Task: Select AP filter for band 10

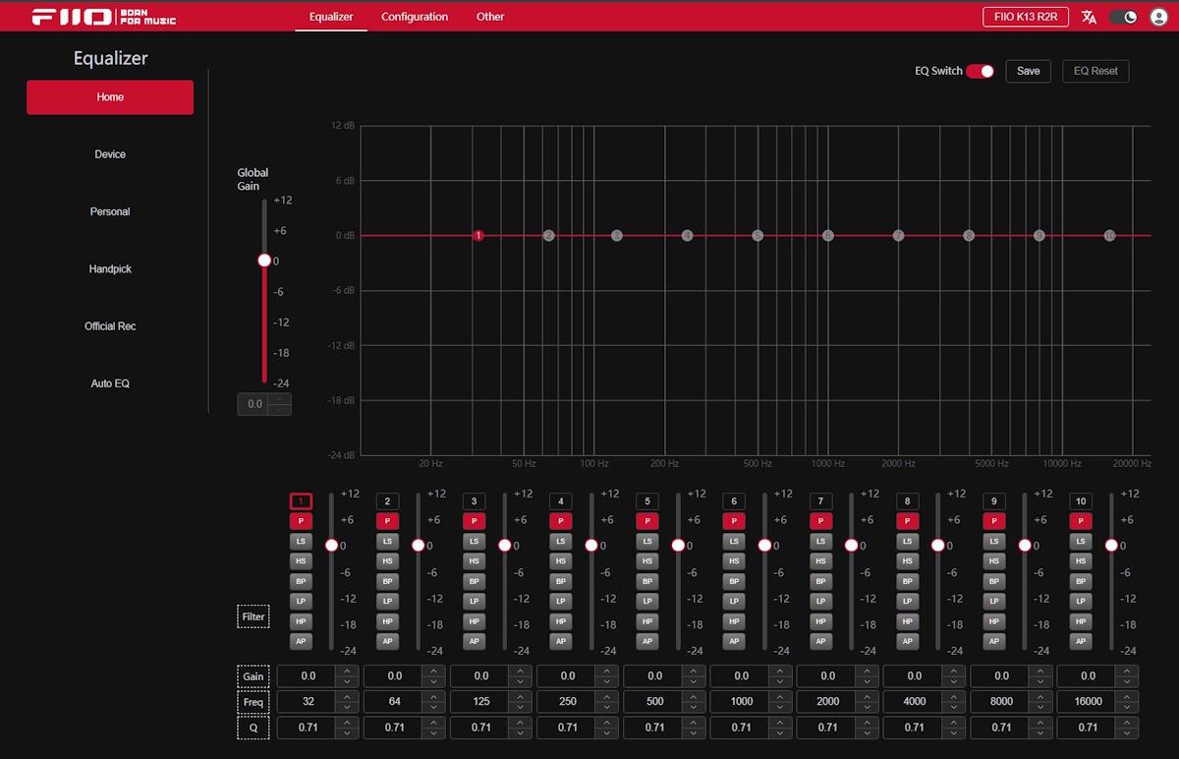Action: (1080, 641)
